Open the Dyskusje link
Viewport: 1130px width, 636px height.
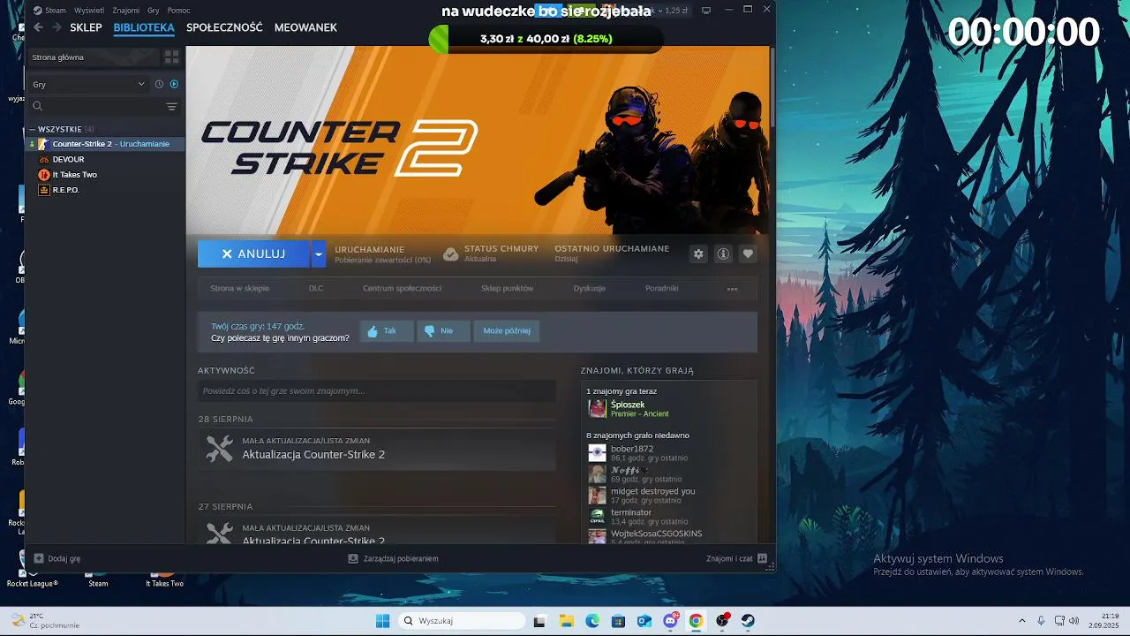590,289
